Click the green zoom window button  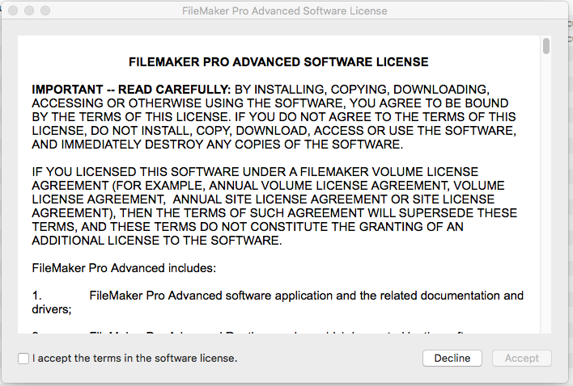coord(45,10)
